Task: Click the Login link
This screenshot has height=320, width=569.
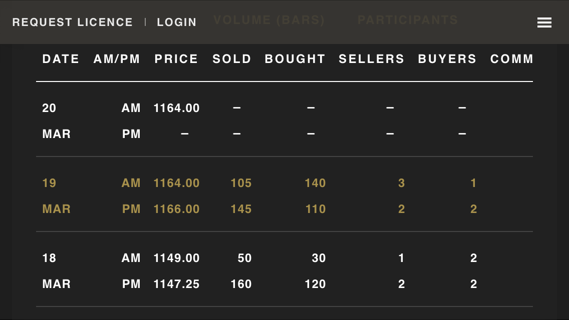Action: [x=177, y=22]
